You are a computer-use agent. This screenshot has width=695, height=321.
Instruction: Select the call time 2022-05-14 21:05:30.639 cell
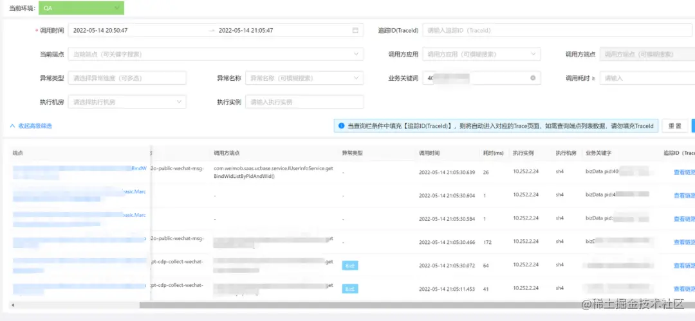tap(447, 172)
